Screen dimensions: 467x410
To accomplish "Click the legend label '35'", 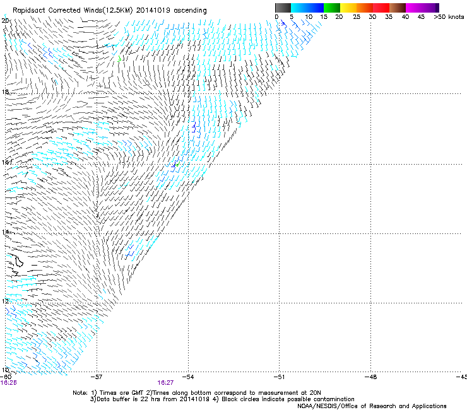I will point(389,17).
